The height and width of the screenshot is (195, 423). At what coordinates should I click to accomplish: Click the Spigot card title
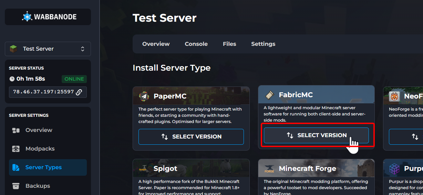165,168
